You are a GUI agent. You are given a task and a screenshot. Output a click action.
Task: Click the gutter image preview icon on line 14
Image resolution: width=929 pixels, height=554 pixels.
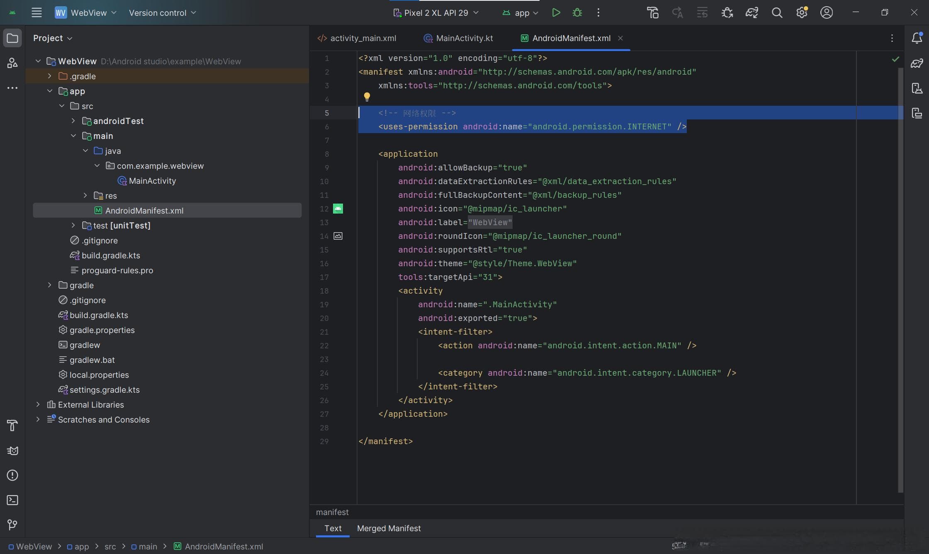(338, 236)
